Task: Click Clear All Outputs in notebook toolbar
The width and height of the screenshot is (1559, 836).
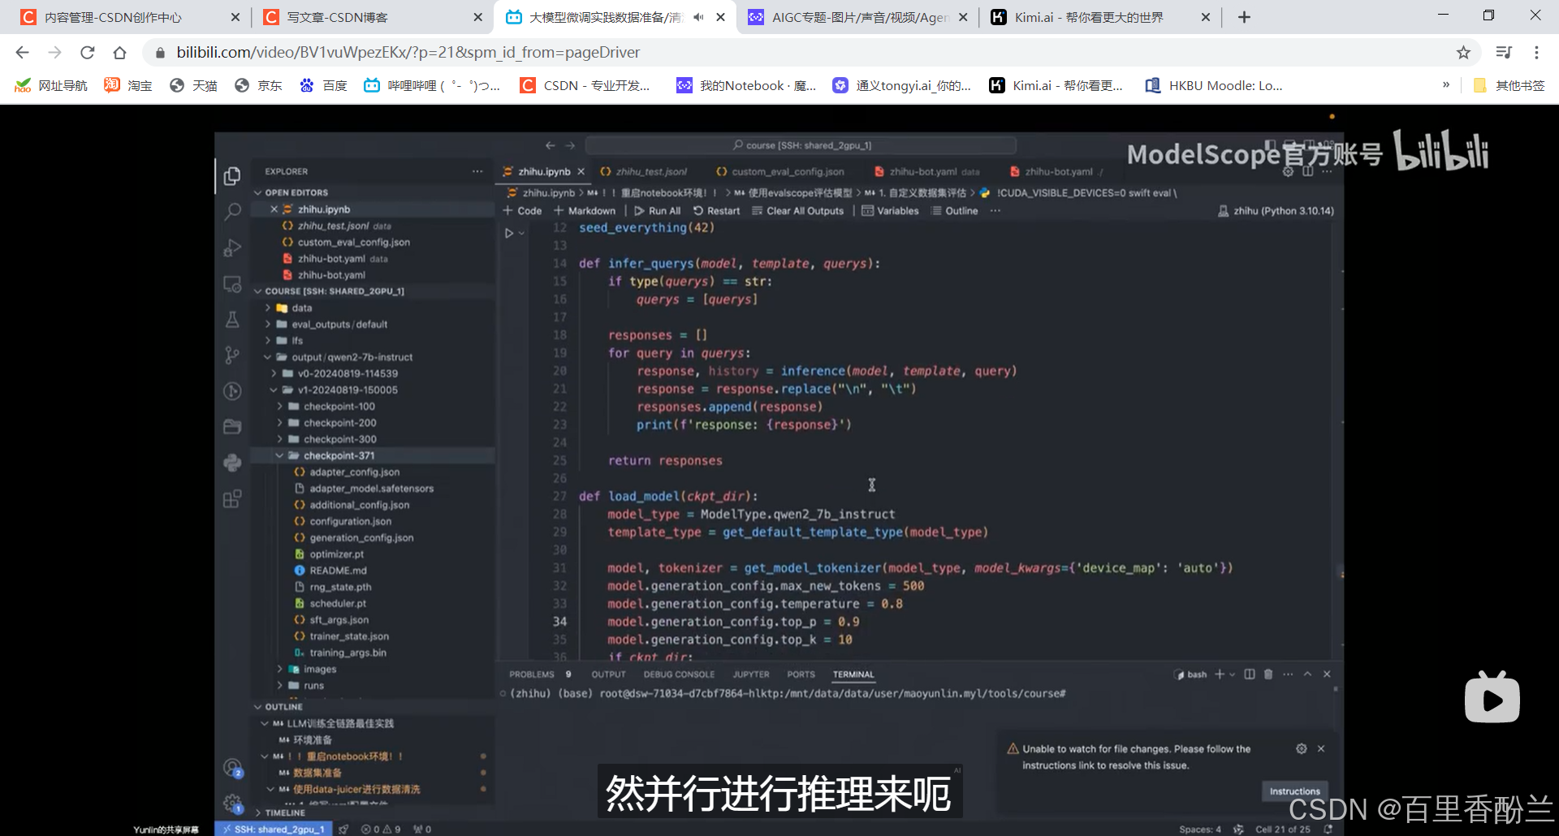Action: click(x=798, y=211)
